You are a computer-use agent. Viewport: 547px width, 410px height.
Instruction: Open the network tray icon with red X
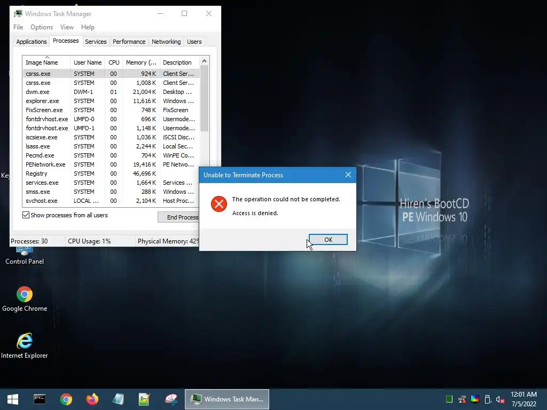pos(462,399)
